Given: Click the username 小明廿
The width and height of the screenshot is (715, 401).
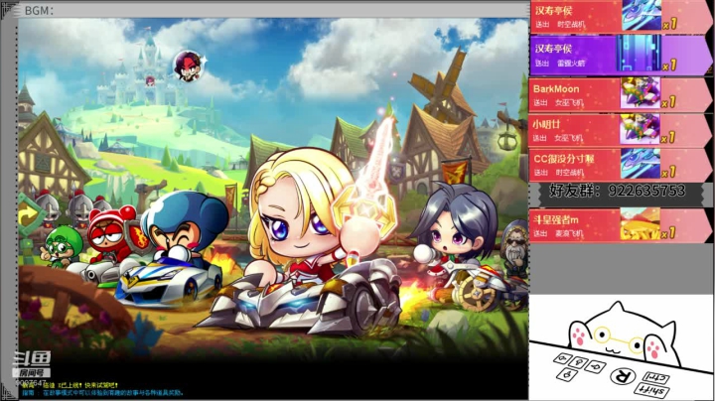Looking at the screenshot, I should coord(546,124).
